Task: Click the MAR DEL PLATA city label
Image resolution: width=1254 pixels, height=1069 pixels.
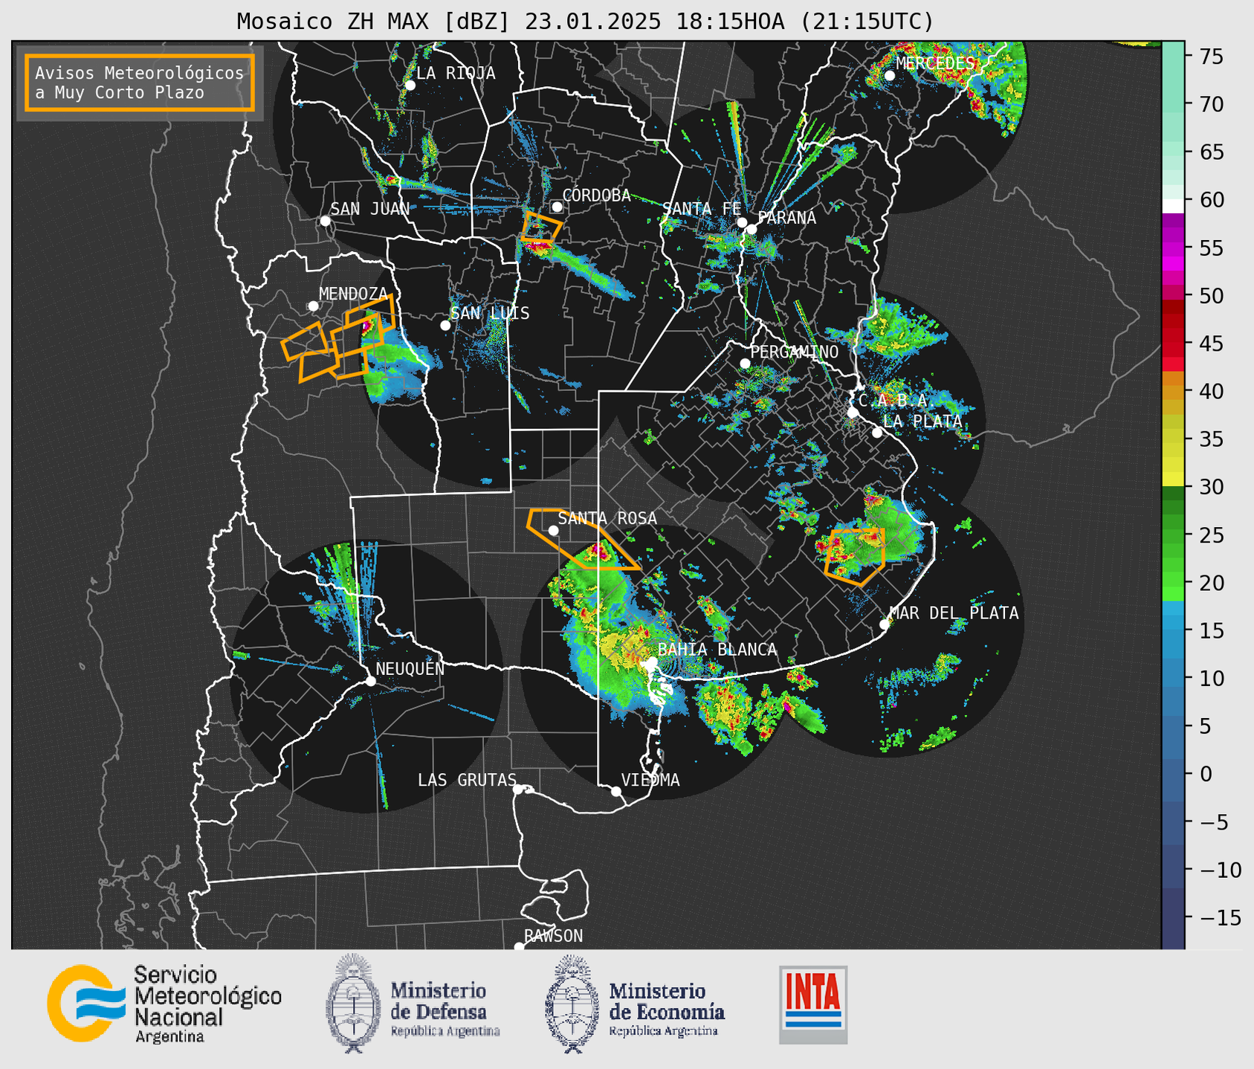Action: click(954, 613)
